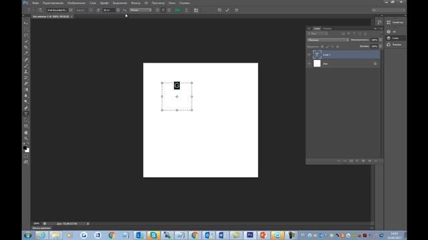Click the text color swatch in options bar
428x240 pixels.
coord(177,10)
